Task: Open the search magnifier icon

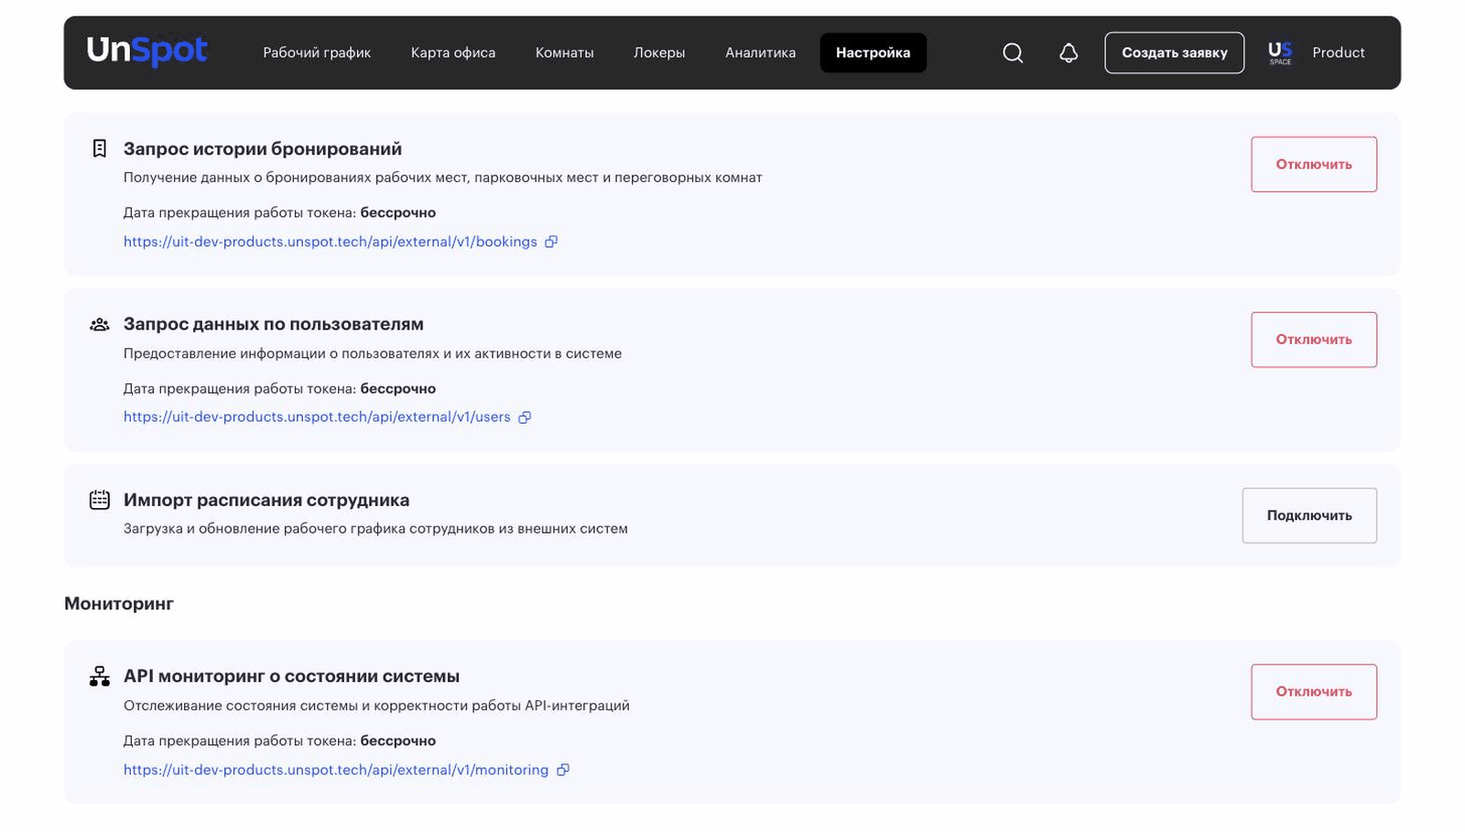Action: (1013, 53)
